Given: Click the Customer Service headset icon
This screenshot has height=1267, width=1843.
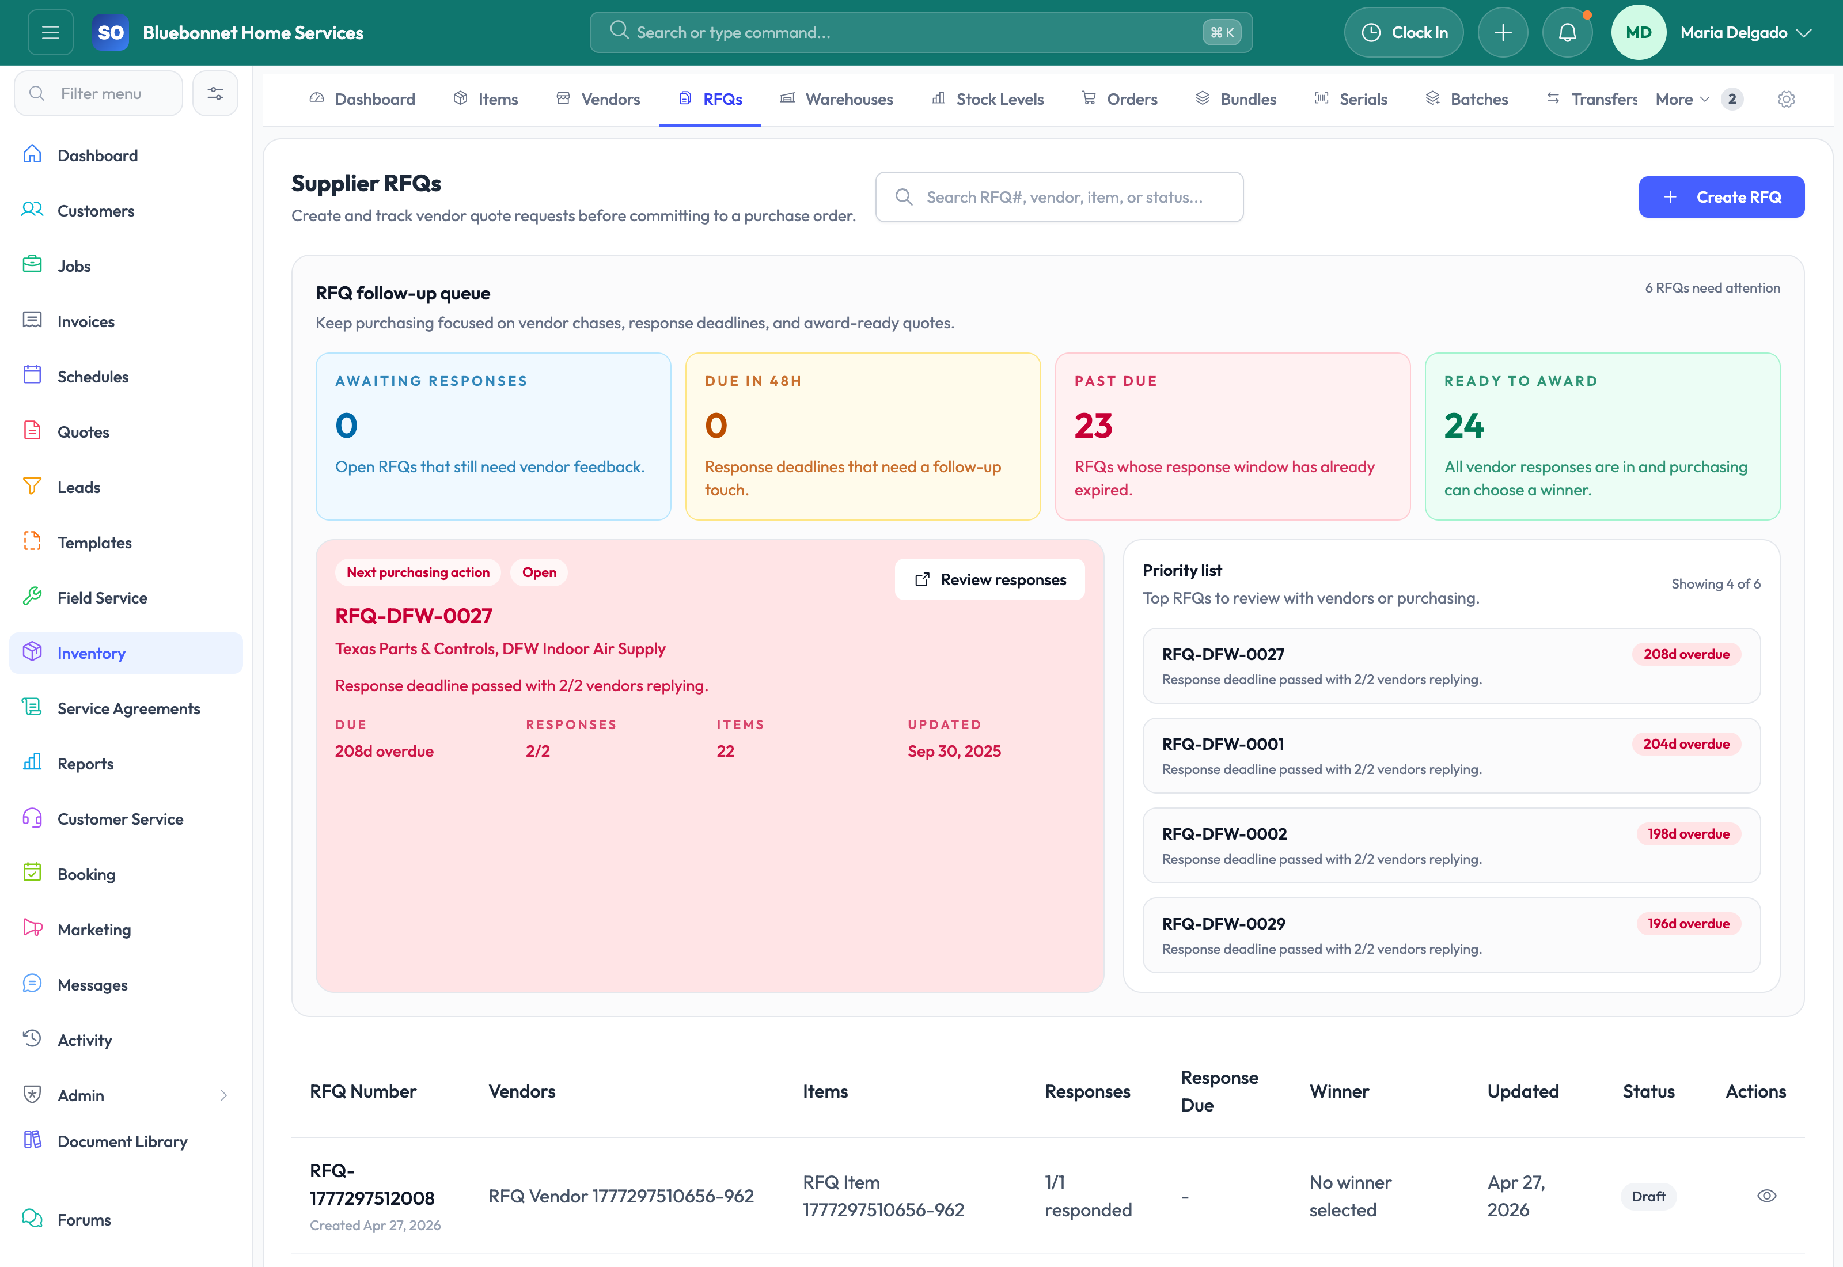Looking at the screenshot, I should point(33,818).
